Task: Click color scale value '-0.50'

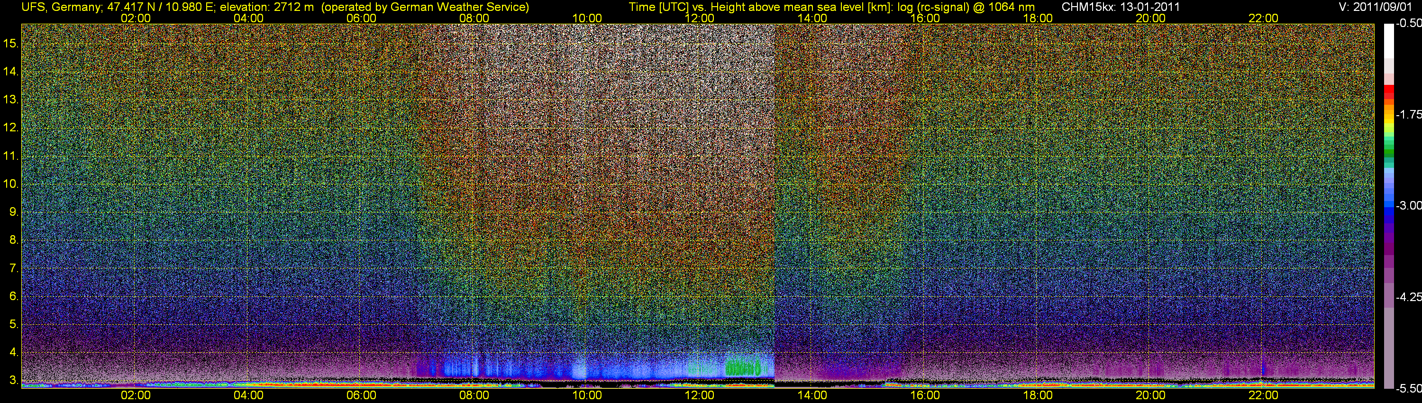Action: point(1408,23)
